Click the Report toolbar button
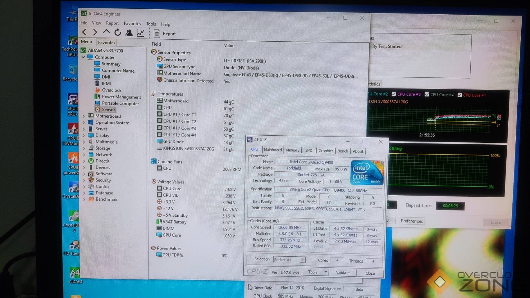This screenshot has height=298, width=530. coord(165,34)
